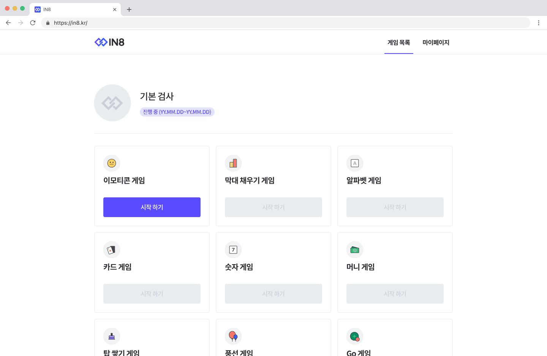Click the bar chart game icon
547x356 pixels.
pyautogui.click(x=233, y=163)
